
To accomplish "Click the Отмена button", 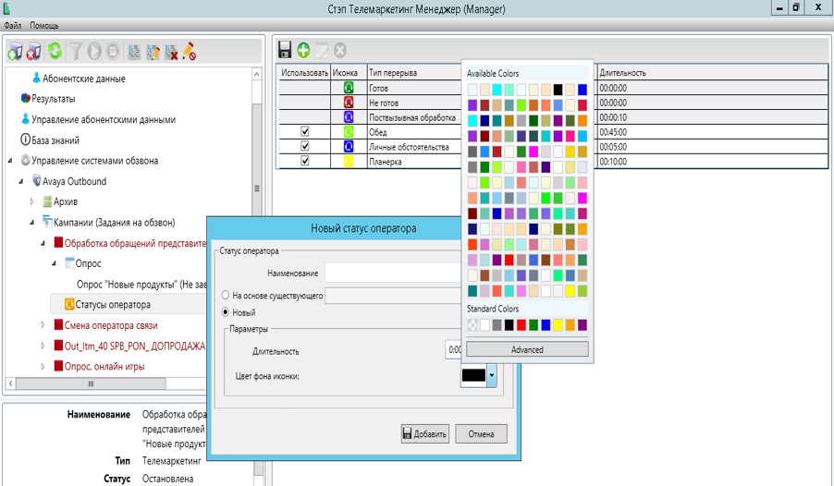I will (x=482, y=434).
